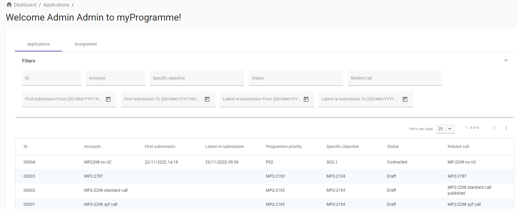The width and height of the screenshot is (517, 209).
Task: Go to previous page of results
Action: point(494,128)
